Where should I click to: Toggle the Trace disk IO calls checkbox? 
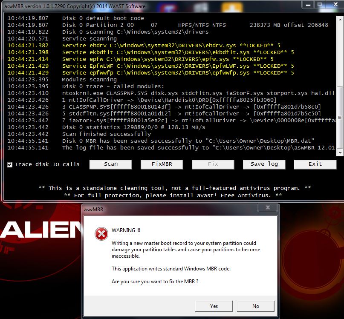[x=10, y=164]
